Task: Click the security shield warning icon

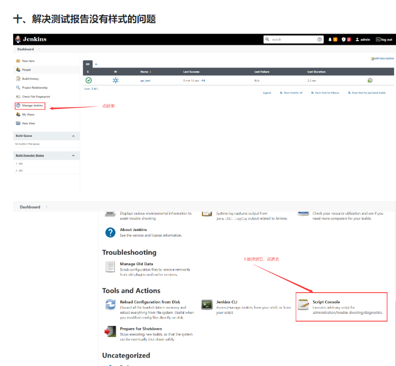Action: point(343,40)
